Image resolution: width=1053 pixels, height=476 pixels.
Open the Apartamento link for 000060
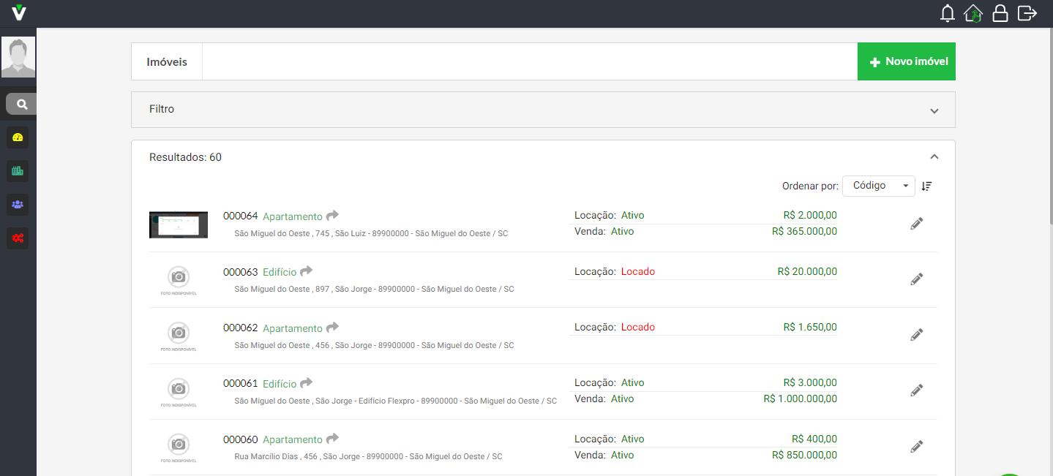pos(293,439)
